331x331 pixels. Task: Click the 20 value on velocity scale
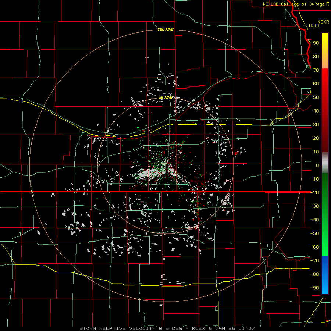click(x=316, y=138)
